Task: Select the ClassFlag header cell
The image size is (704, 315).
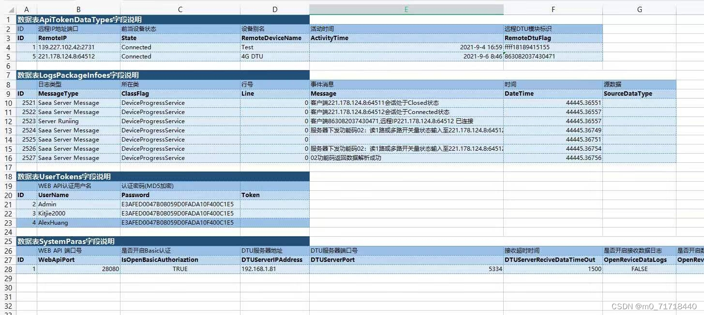Action: coord(180,94)
